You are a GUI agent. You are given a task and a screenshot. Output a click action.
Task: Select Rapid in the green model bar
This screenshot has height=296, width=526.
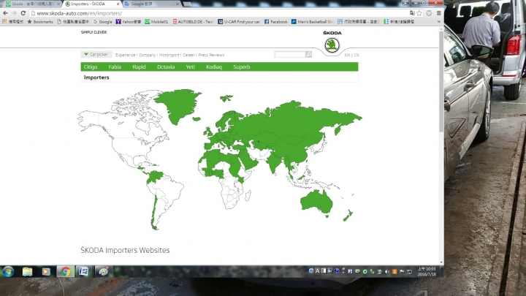[139, 67]
